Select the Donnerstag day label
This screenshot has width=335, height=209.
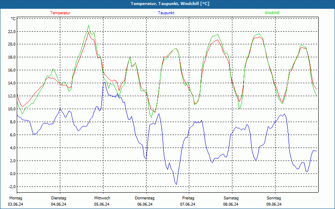click(x=145, y=198)
